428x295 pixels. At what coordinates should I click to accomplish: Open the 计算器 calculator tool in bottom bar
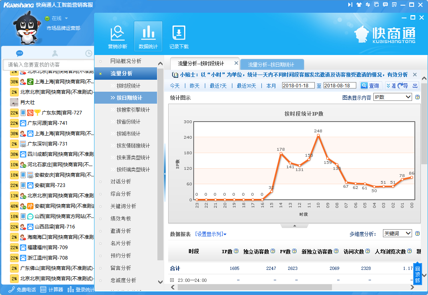(x=52, y=289)
